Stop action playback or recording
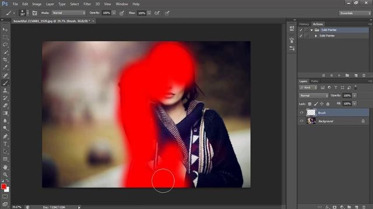373x209 pixels. pyautogui.click(x=323, y=75)
